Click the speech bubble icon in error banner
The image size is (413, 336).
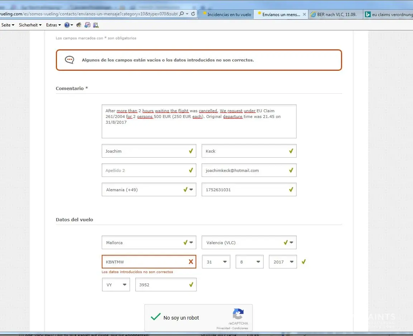pyautogui.click(x=69, y=60)
